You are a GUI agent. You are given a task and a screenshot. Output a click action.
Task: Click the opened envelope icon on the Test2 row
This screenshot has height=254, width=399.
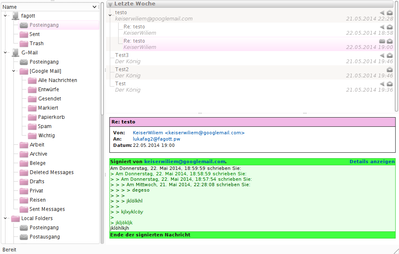click(390, 69)
